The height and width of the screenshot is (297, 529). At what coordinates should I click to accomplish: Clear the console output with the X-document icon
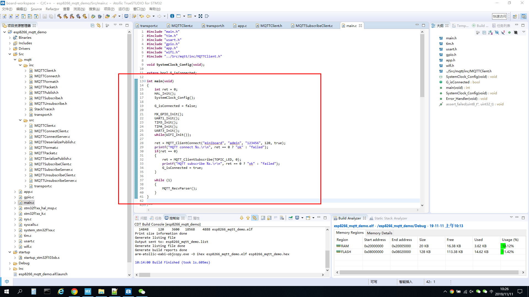[282, 218]
